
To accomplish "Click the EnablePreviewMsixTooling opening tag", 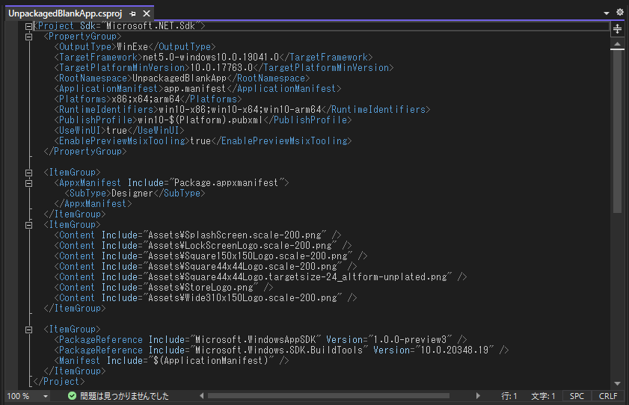I will 122,141.
